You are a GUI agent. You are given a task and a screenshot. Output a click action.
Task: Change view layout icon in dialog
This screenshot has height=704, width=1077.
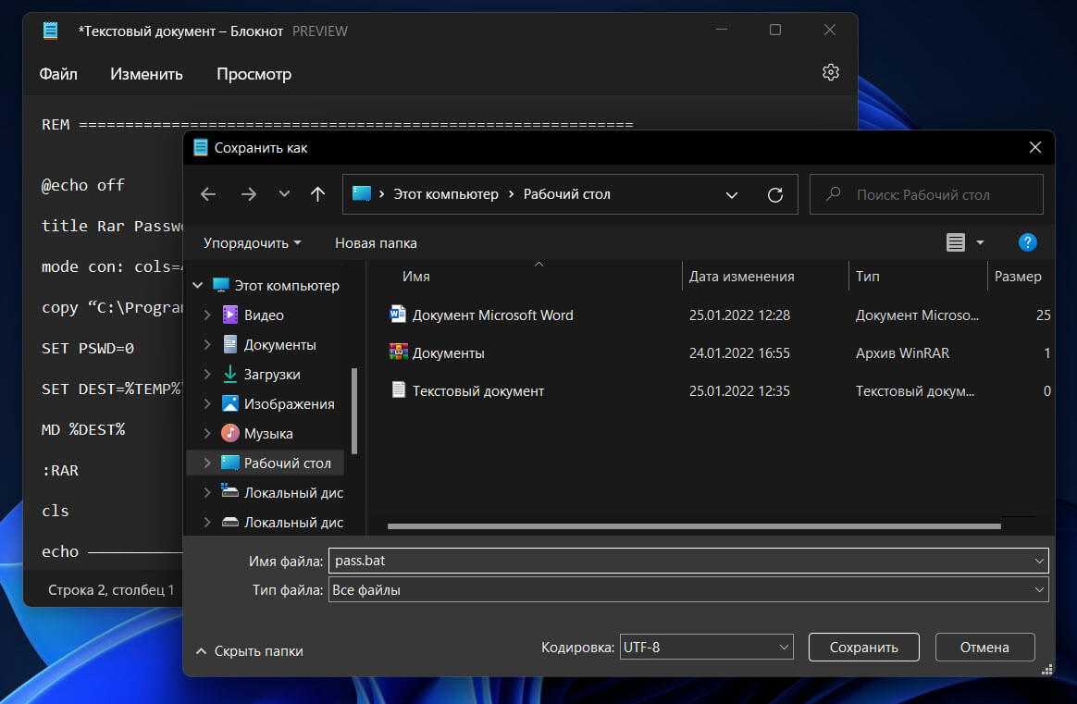pyautogui.click(x=956, y=242)
